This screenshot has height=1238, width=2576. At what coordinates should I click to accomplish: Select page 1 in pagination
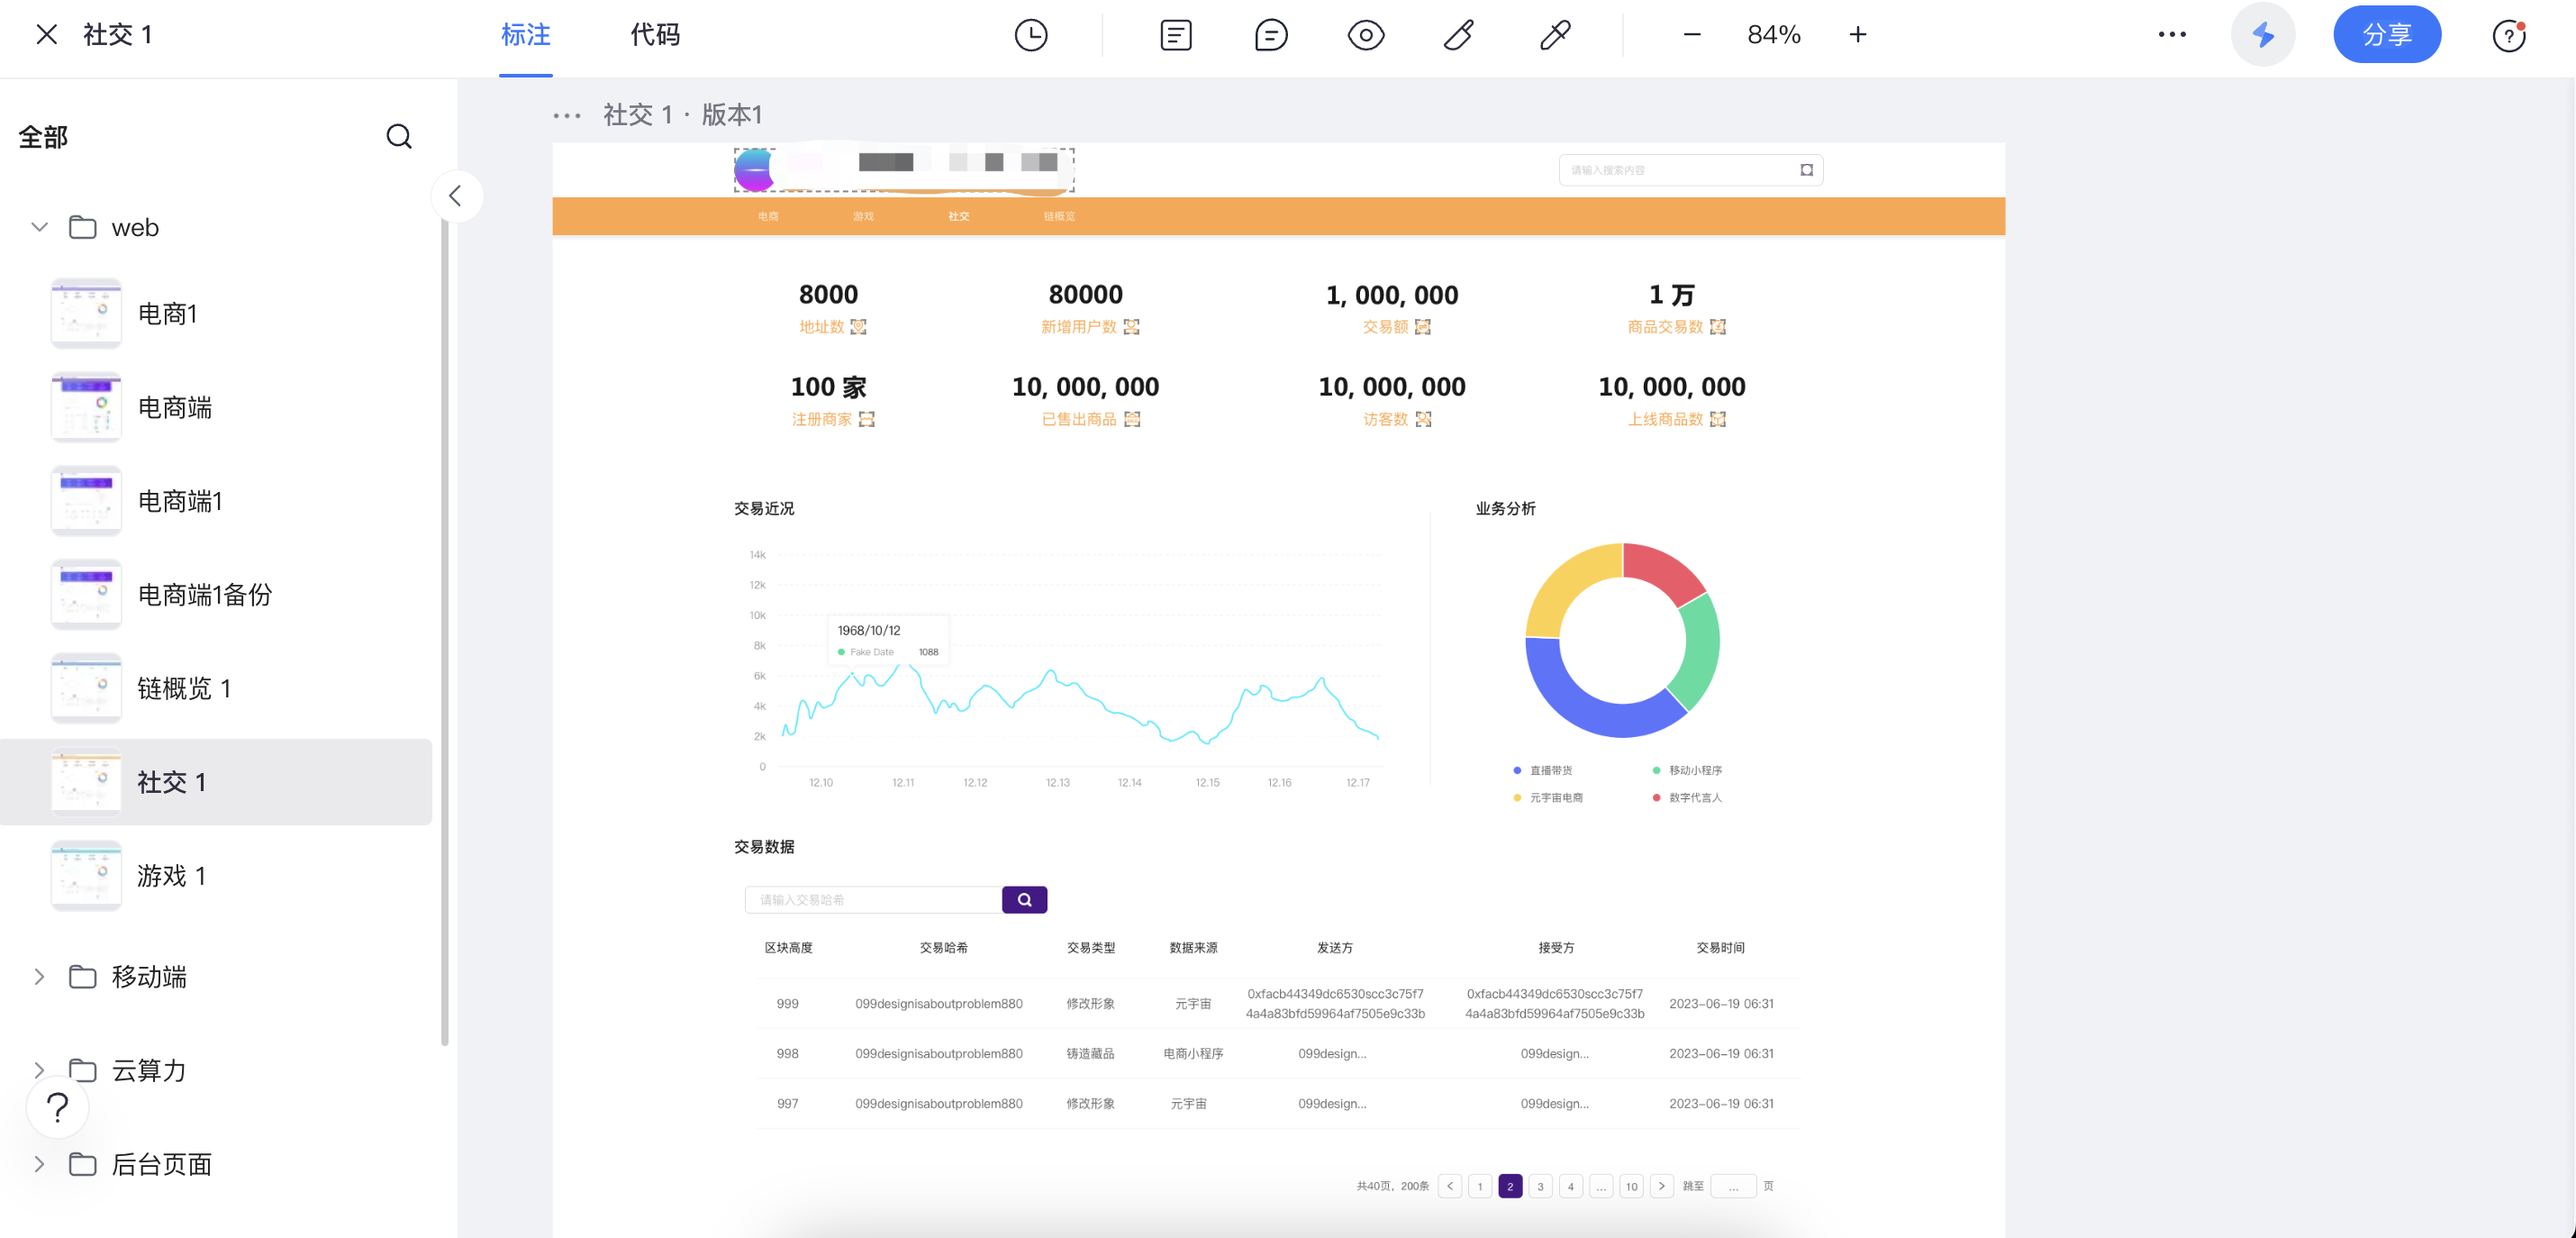(x=1479, y=1186)
